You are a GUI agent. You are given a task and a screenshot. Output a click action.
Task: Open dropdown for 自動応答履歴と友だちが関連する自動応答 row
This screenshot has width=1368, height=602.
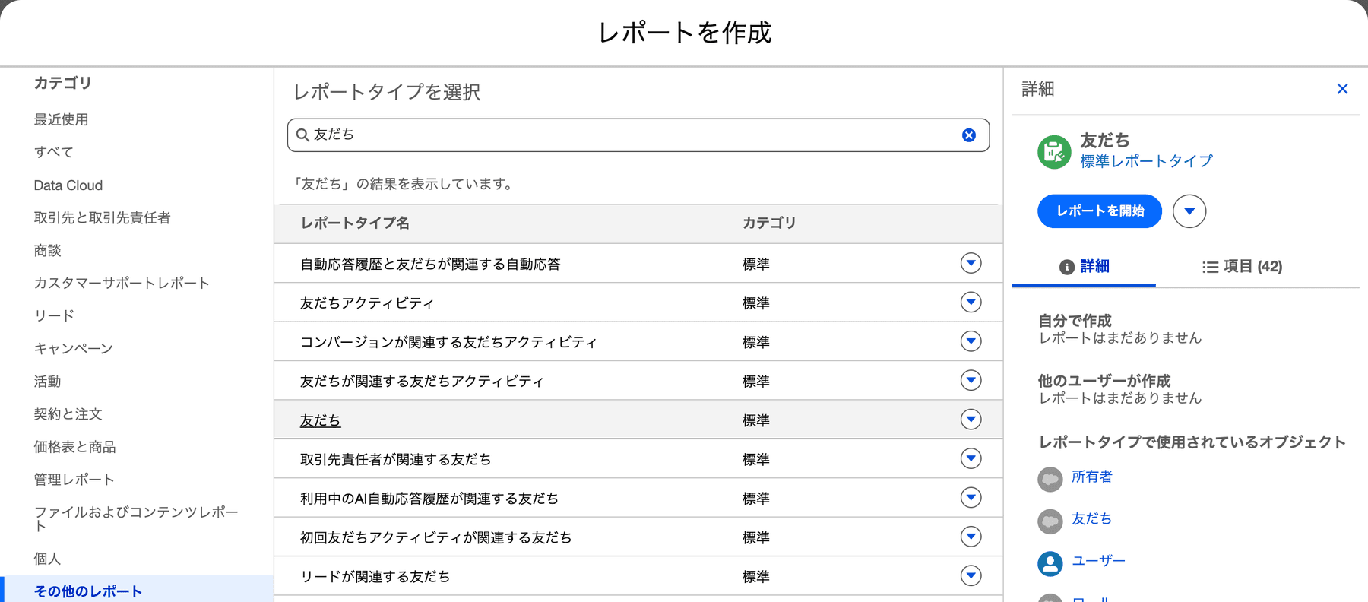pos(971,263)
